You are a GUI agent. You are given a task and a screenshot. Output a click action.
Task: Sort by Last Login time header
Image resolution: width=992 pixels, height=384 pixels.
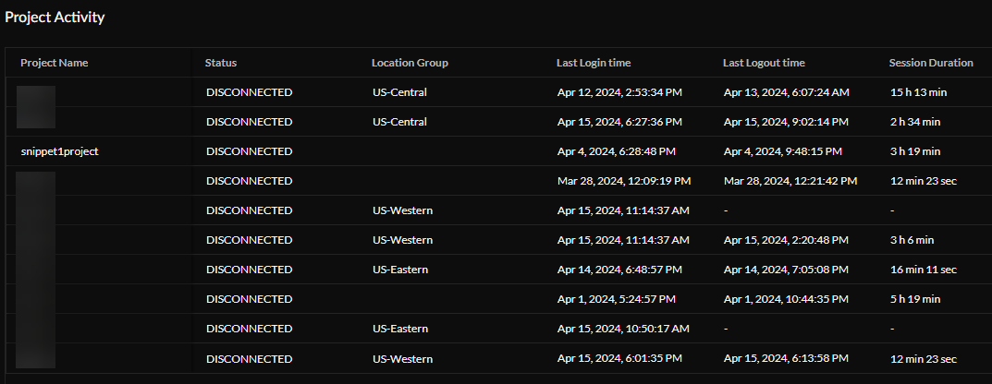(x=594, y=63)
